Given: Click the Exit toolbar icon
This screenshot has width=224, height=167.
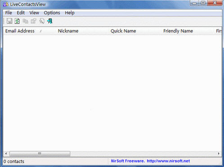Looking at the screenshot, I should click(x=50, y=21).
